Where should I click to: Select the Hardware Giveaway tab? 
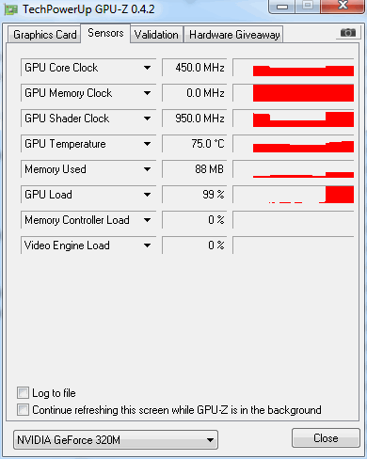pos(234,35)
